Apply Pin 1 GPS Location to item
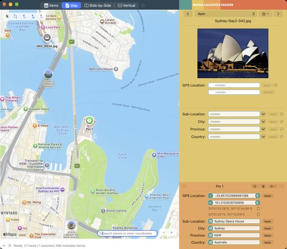287x249 pixels. click(x=268, y=196)
